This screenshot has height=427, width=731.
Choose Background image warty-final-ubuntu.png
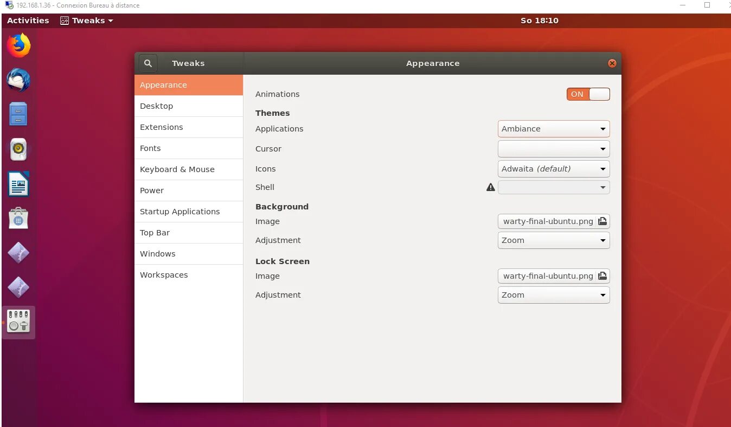[554, 221]
